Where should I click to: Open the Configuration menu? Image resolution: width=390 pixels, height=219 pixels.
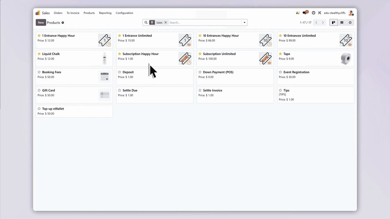[124, 13]
